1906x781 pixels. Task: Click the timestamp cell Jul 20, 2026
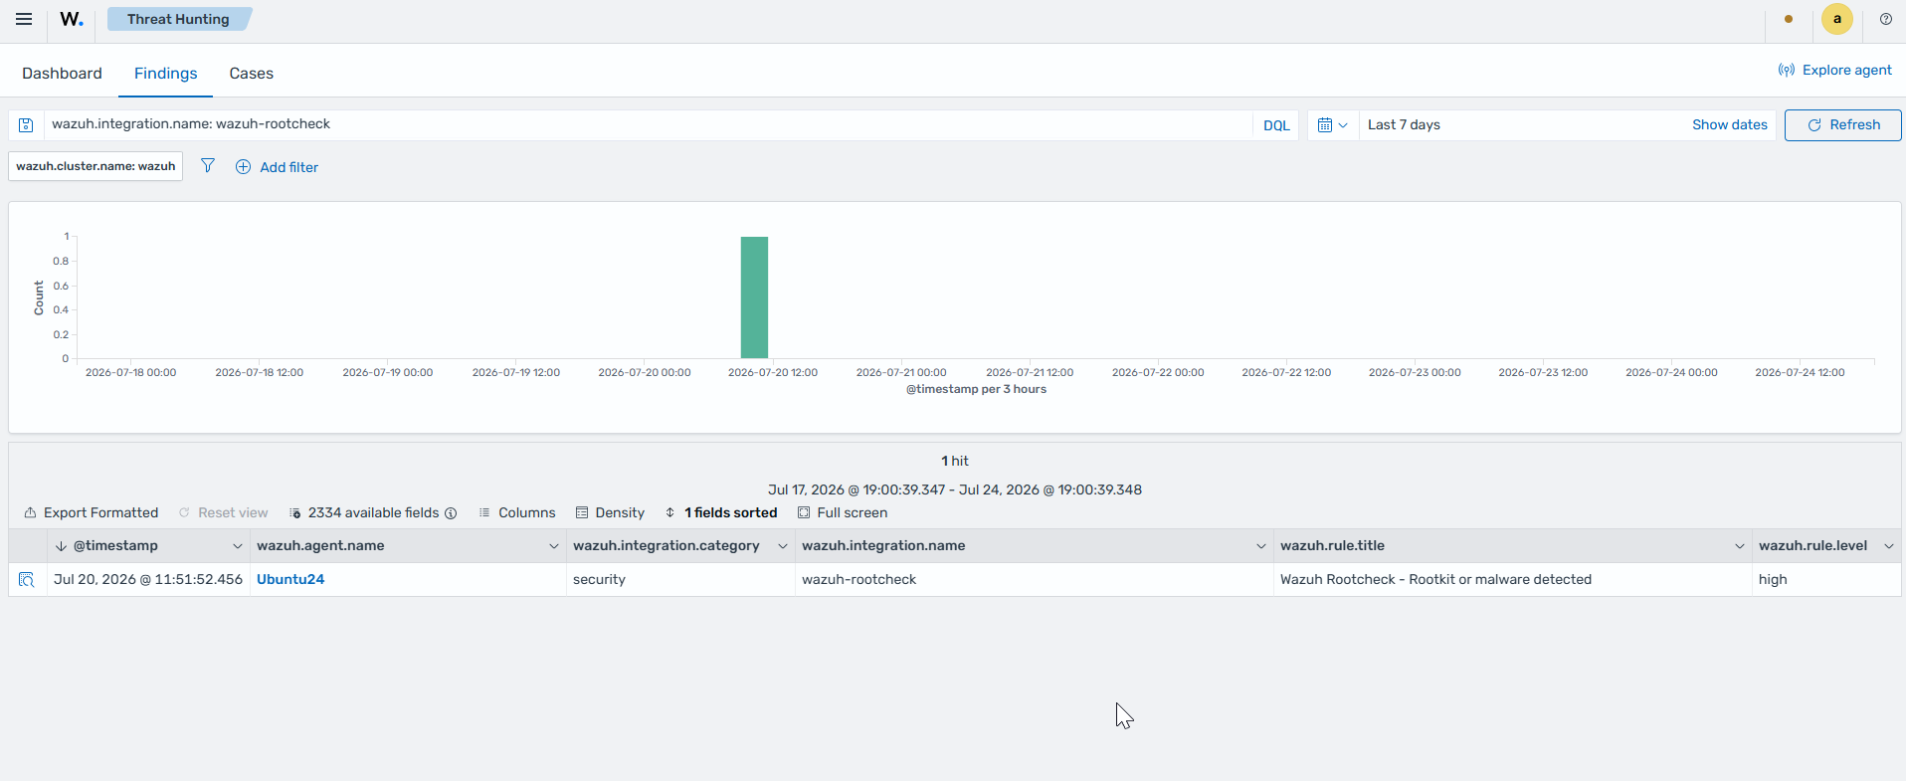pos(148,579)
